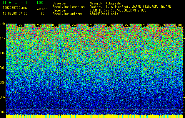Click the Receiving antenna label
The height and width of the screenshot is (118, 185).
(x=68, y=14)
